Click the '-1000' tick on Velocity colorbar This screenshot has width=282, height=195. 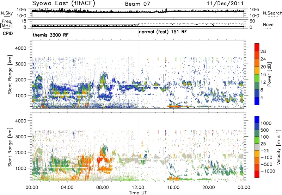coord(268,171)
